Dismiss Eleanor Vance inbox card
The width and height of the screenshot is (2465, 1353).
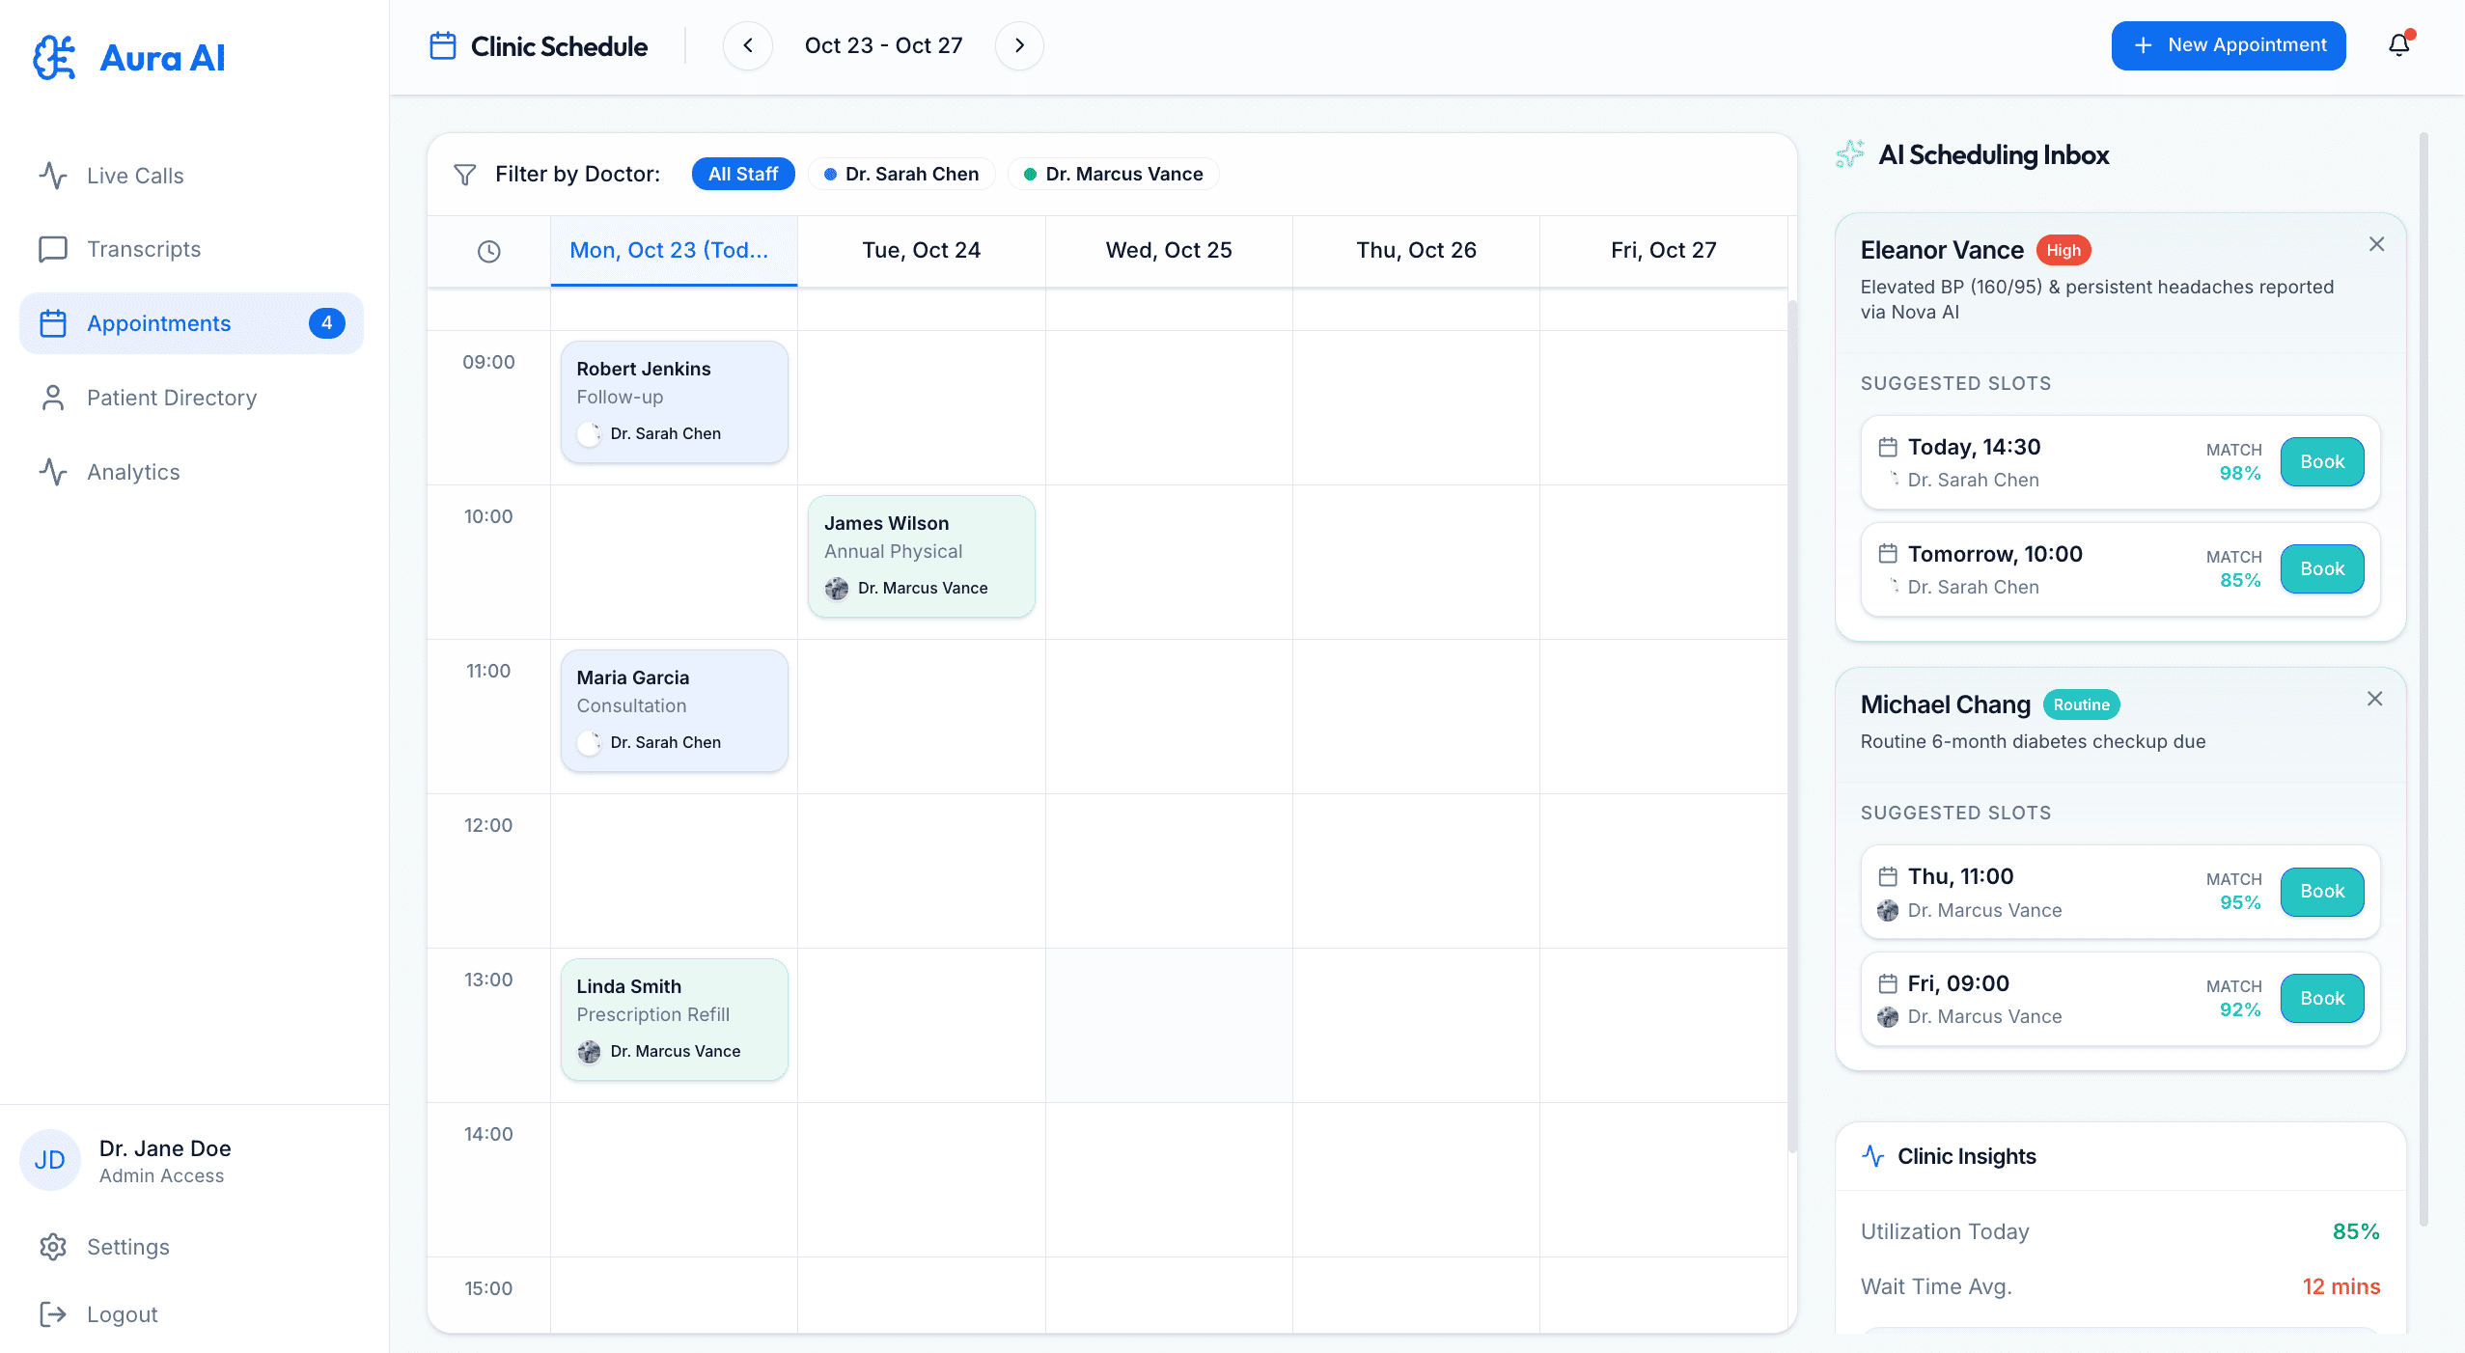click(x=2376, y=245)
